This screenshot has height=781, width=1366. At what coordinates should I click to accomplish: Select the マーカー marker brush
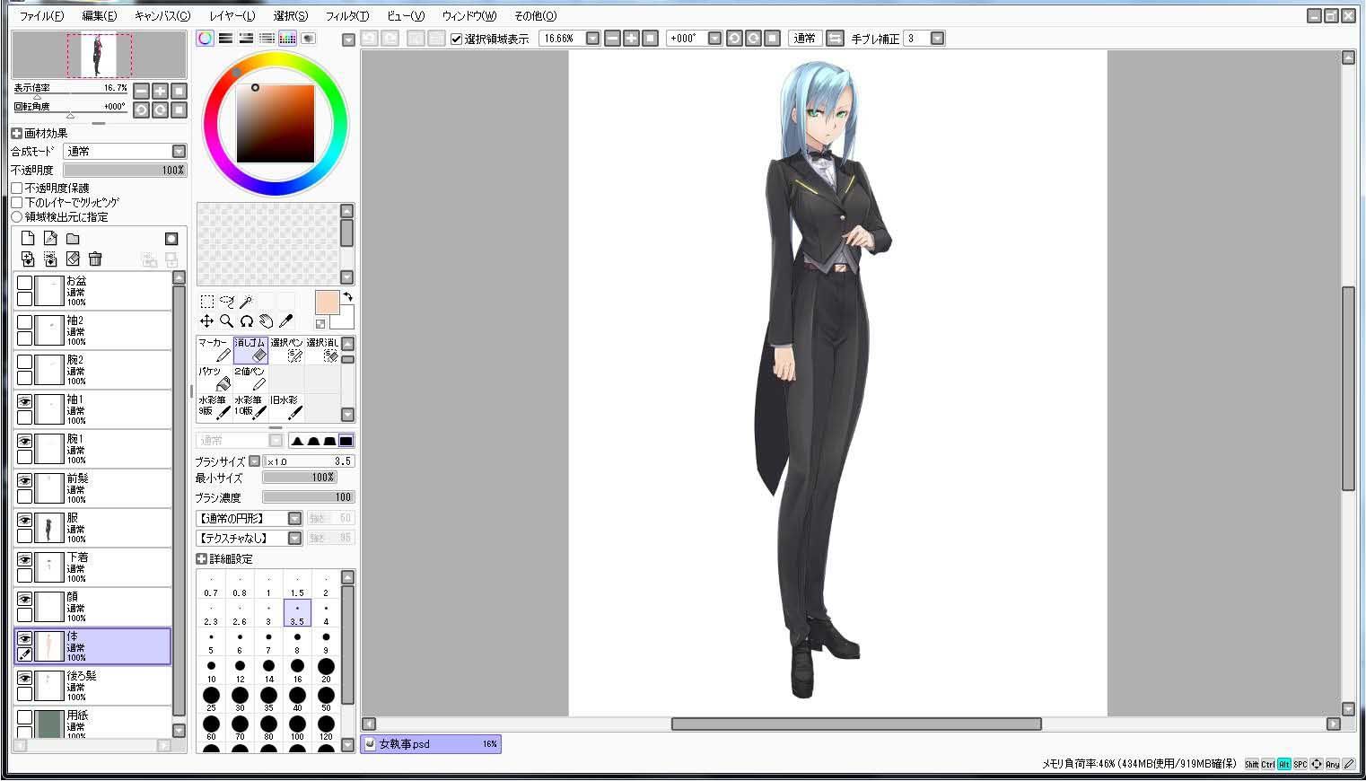click(x=215, y=350)
